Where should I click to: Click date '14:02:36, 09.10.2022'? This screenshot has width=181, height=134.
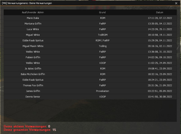click(x=160, y=57)
